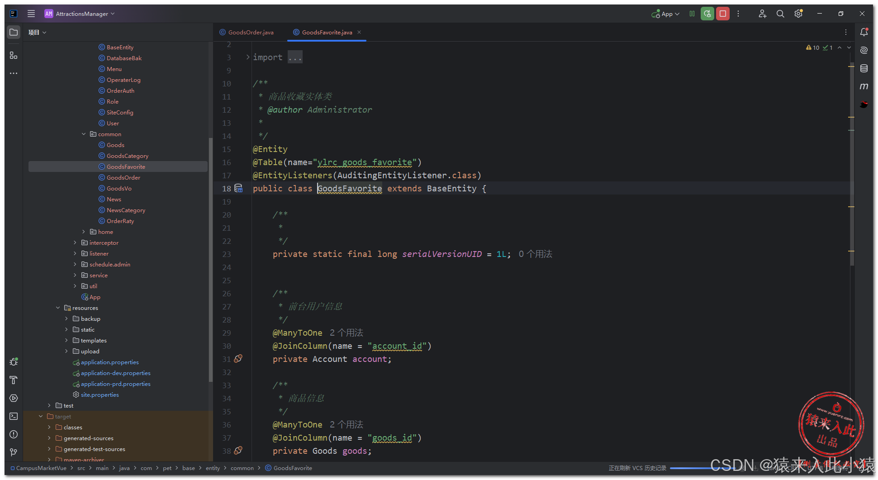Open the AttractionsManager project dropdown

[80, 14]
